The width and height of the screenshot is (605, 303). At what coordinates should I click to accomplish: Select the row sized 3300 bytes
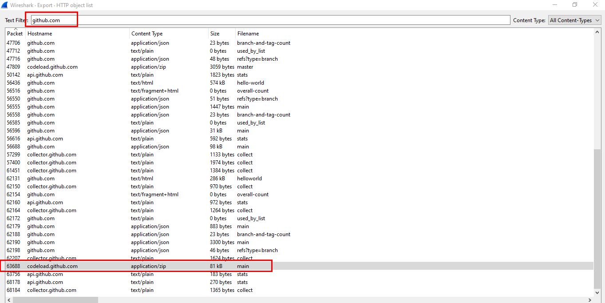pos(300,242)
